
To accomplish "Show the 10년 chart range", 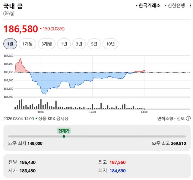I will [110, 44].
